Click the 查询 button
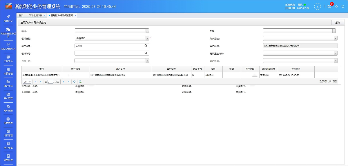 click(x=337, y=22)
